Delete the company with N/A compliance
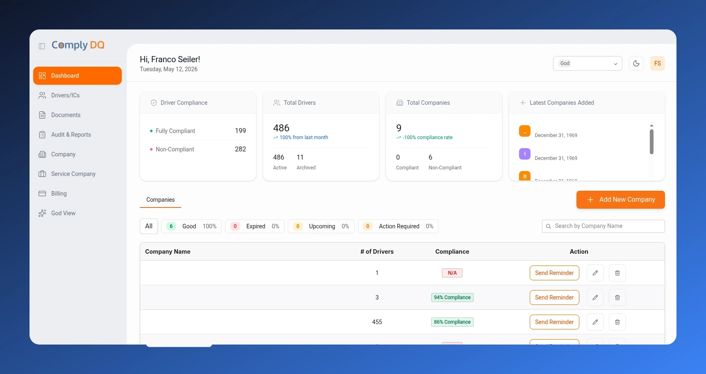The height and width of the screenshot is (374, 706). point(617,273)
